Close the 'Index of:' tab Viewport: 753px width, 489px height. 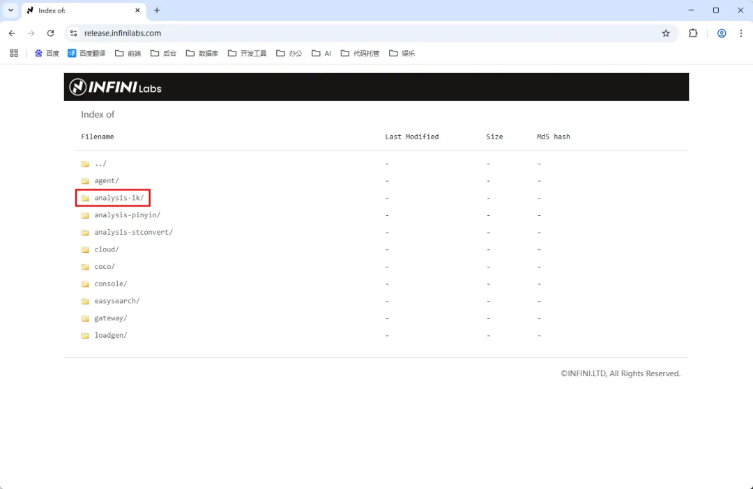coord(137,10)
